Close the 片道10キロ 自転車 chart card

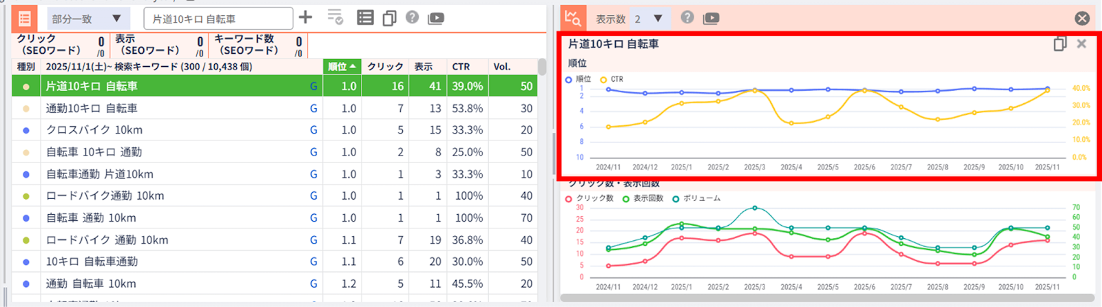pos(1081,43)
